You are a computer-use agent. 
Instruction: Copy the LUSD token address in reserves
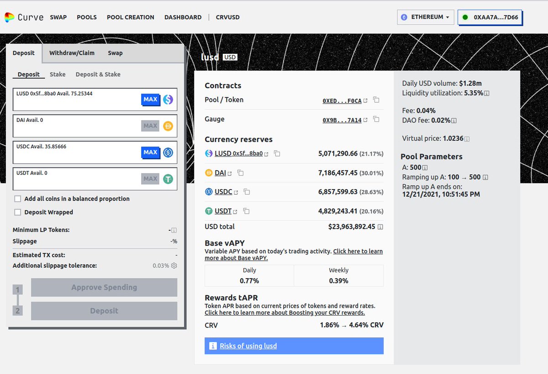click(277, 154)
